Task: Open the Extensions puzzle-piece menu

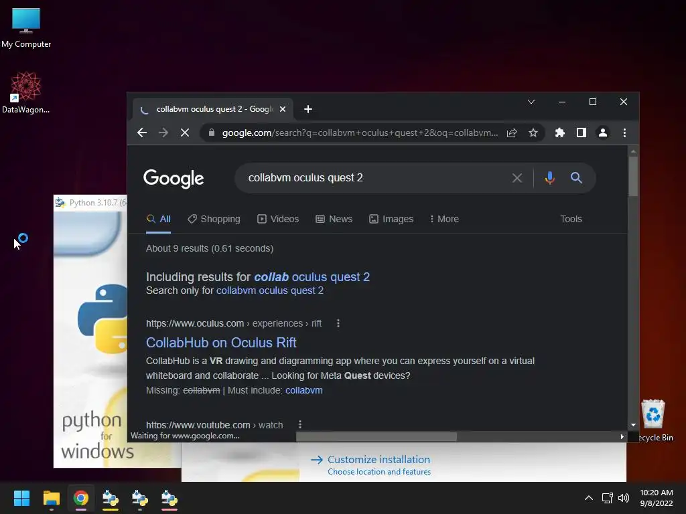Action: (x=559, y=133)
